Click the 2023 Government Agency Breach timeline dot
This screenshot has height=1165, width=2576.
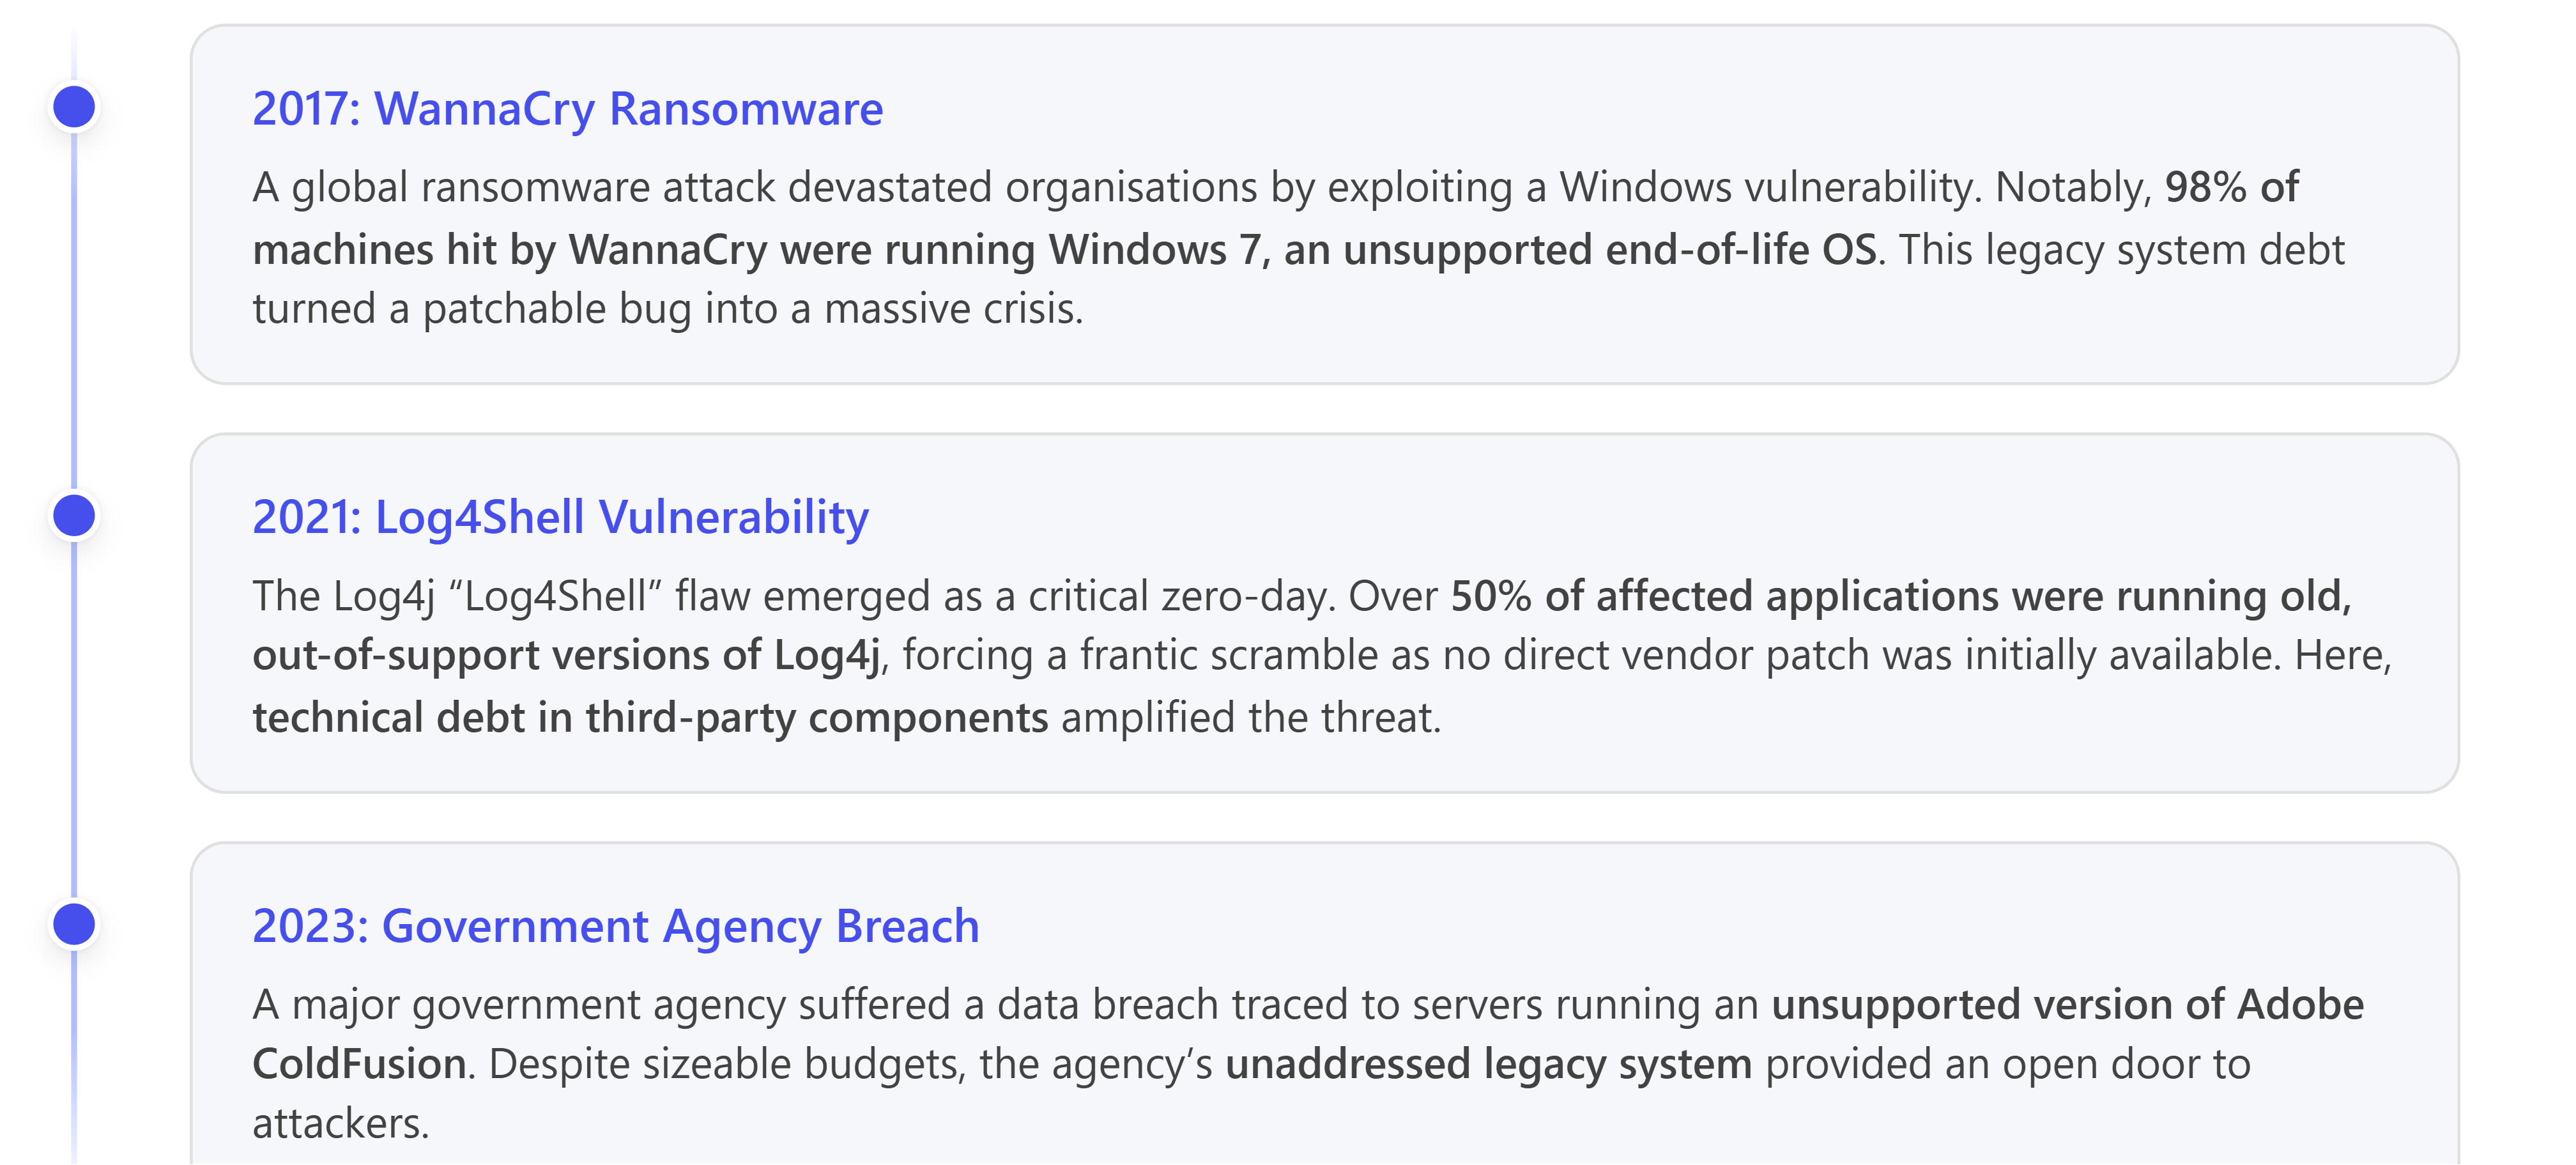pyautogui.click(x=74, y=924)
